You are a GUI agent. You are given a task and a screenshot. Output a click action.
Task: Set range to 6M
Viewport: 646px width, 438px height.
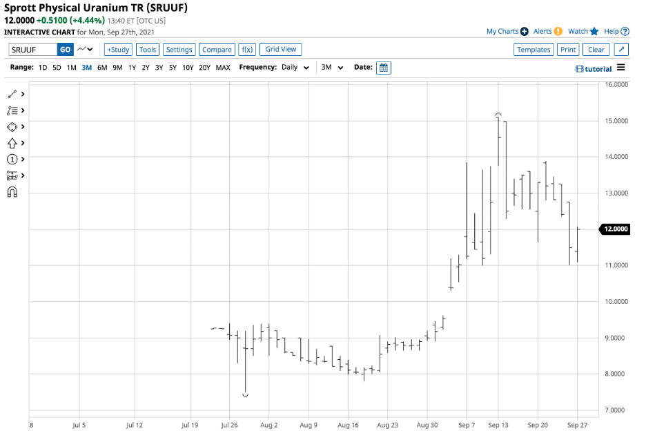(102, 68)
